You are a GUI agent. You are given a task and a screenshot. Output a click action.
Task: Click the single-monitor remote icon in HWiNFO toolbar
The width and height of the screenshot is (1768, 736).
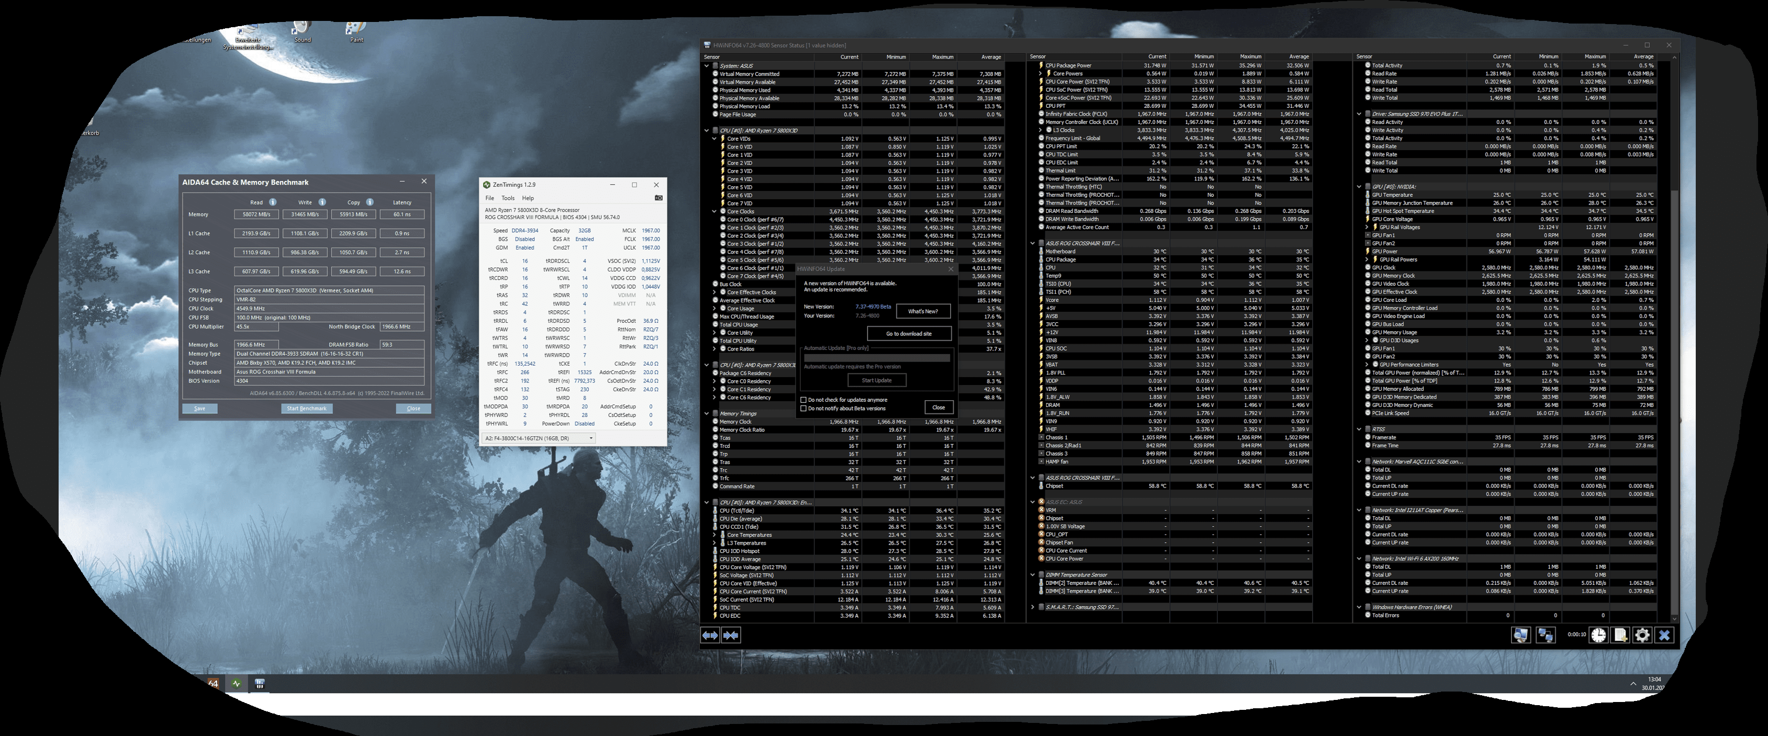[x=1520, y=635]
